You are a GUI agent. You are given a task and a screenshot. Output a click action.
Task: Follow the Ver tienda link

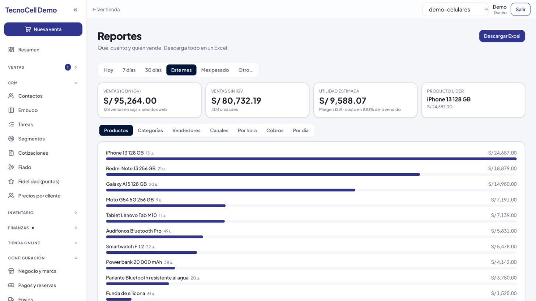tap(106, 10)
